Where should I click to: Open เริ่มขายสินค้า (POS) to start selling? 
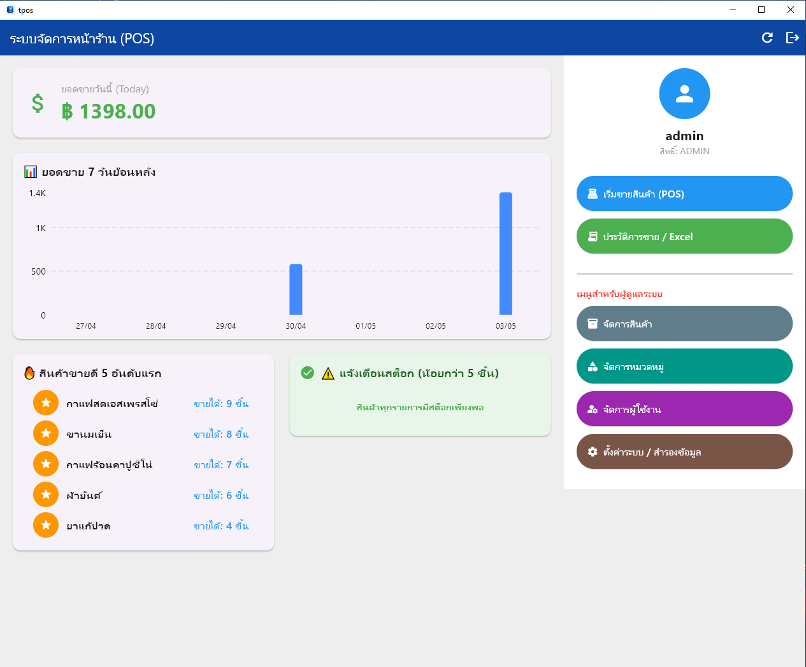point(684,194)
